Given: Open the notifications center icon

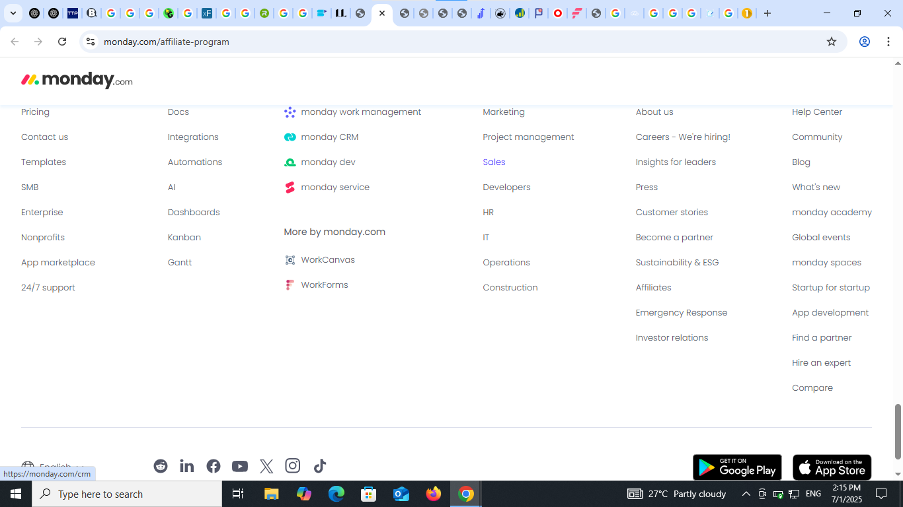Looking at the screenshot, I should pos(881,494).
